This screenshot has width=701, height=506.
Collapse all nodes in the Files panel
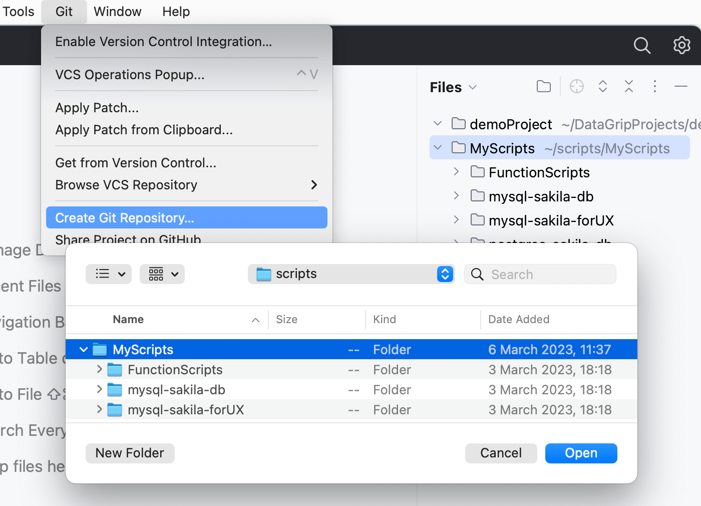coord(628,86)
